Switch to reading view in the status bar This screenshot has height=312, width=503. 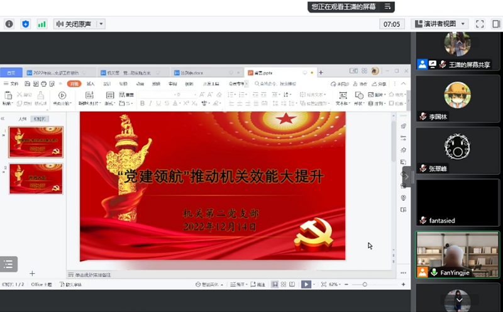pos(292,284)
